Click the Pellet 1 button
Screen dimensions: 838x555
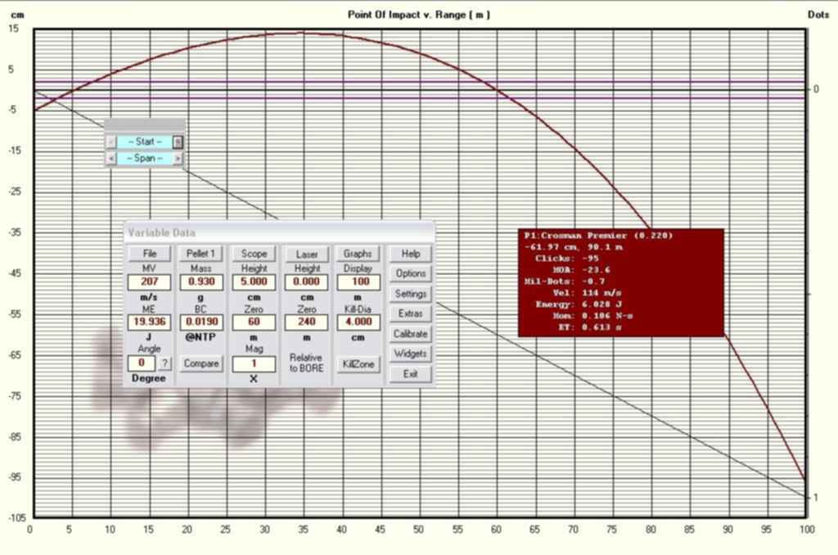pyautogui.click(x=200, y=255)
